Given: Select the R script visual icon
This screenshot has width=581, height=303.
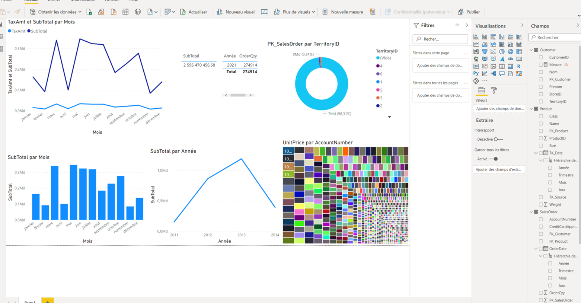Looking at the screenshot, I should (x=518, y=66).
